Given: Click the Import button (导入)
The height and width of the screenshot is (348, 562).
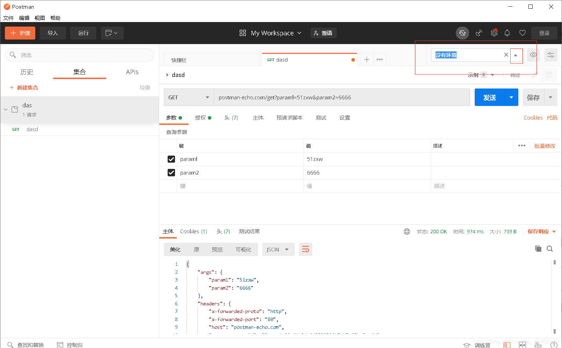Looking at the screenshot, I should tap(53, 33).
